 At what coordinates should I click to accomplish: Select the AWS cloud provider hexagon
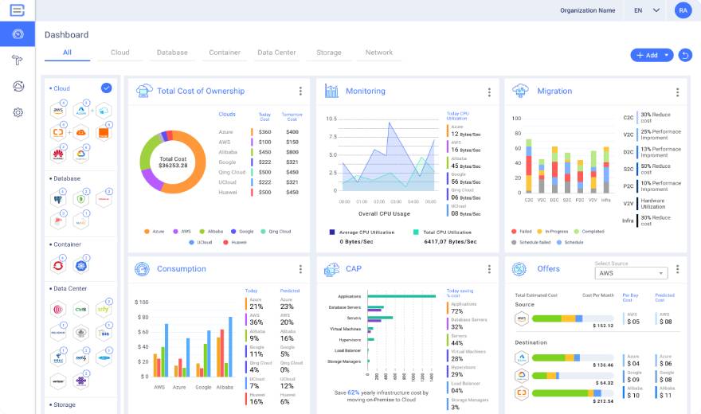point(58,111)
